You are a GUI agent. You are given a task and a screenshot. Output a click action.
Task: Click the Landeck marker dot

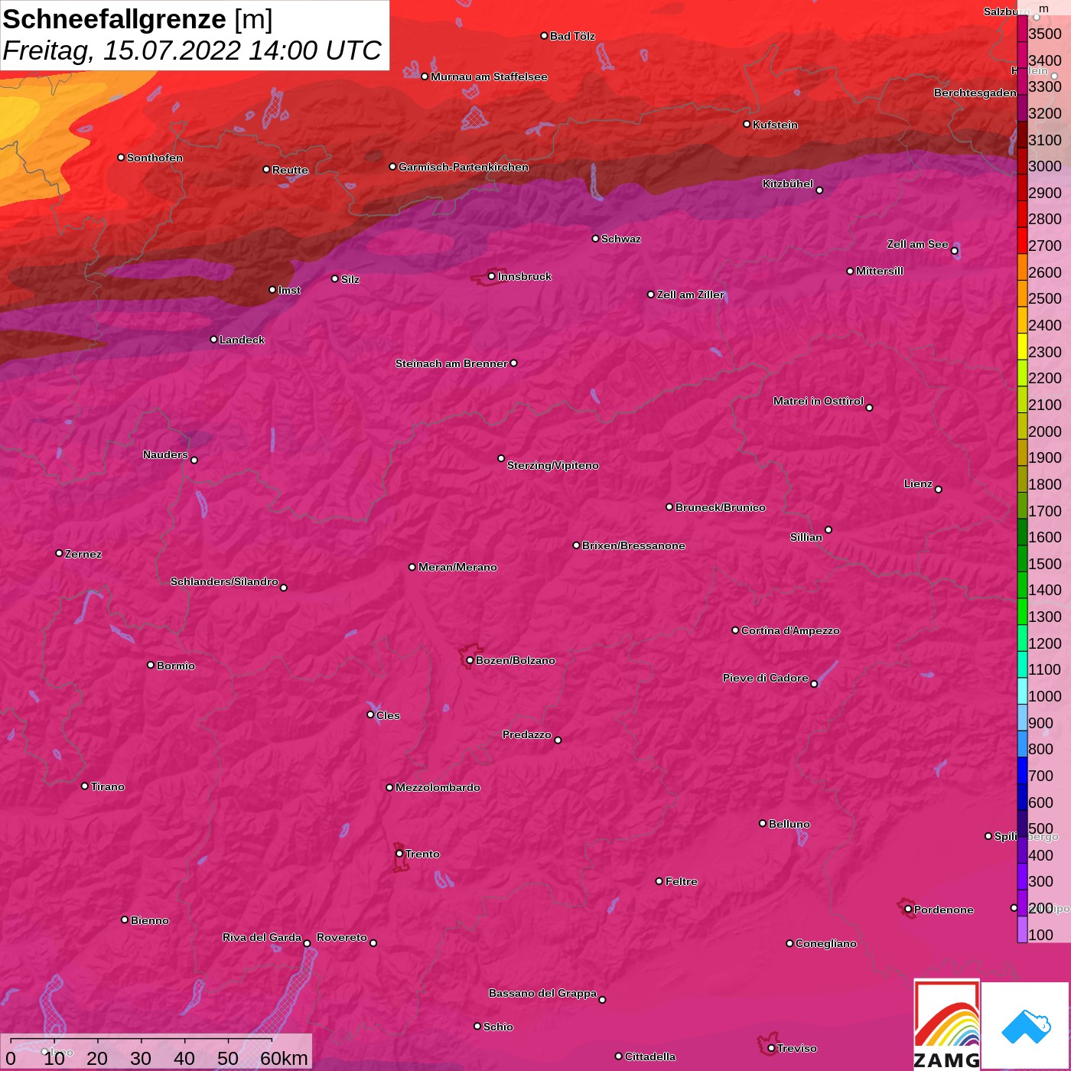pyautogui.click(x=213, y=340)
